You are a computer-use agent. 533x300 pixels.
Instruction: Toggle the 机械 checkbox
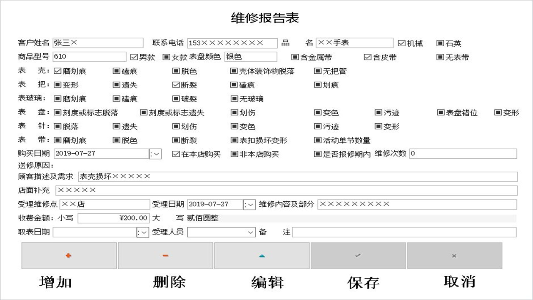(402, 42)
